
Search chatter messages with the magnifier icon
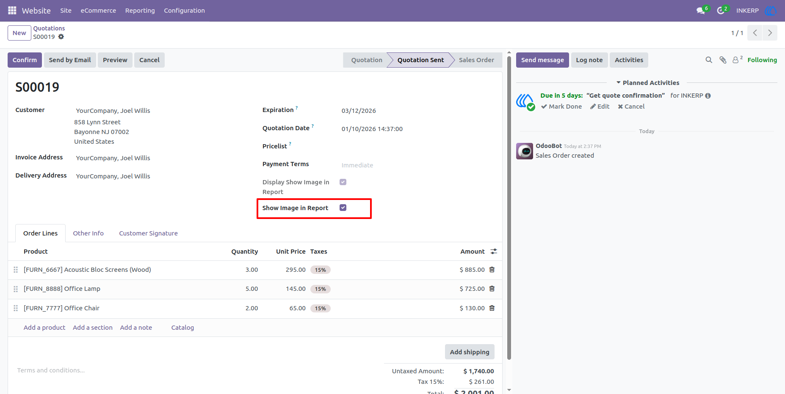709,60
